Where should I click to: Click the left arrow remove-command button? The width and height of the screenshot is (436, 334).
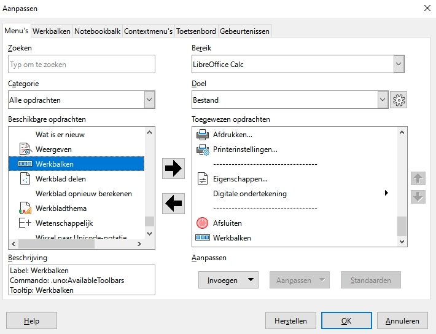click(x=174, y=203)
